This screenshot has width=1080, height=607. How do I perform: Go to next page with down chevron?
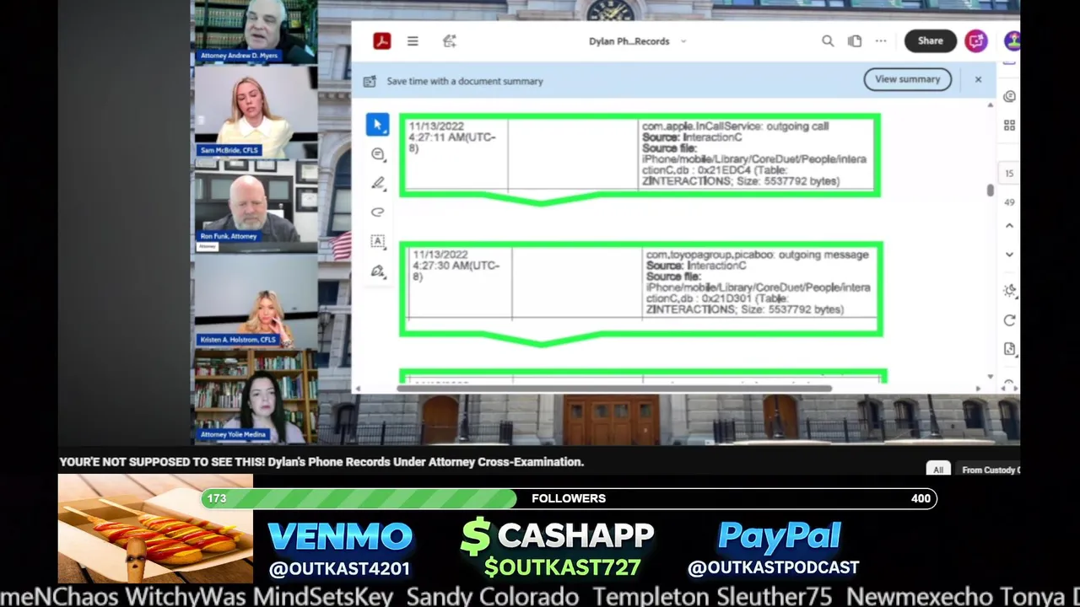coord(1009,254)
